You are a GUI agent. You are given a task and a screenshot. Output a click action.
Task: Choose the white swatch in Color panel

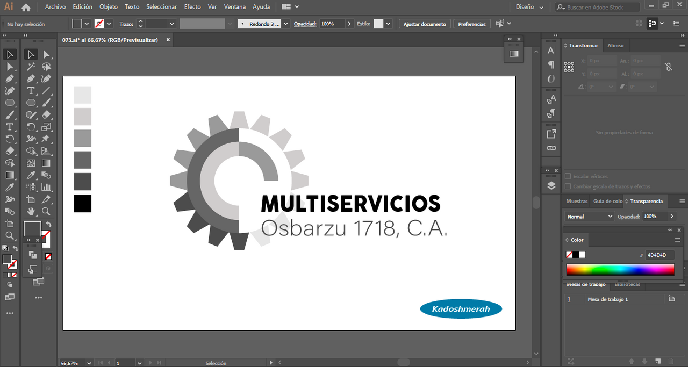pos(582,255)
